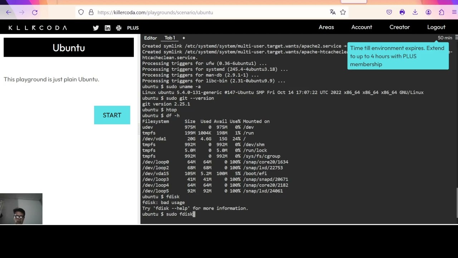Open the Account menu

tap(362, 27)
